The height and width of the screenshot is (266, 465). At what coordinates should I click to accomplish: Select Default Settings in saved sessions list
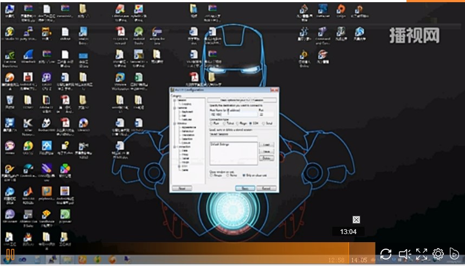pos(219,145)
